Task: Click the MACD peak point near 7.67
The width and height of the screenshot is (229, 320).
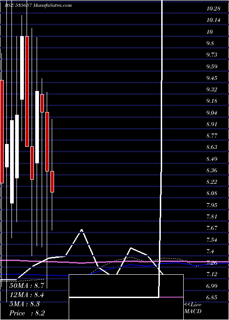Action: coord(82,229)
